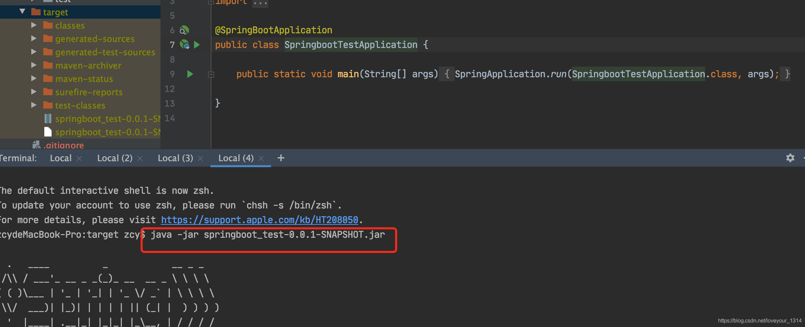
Task: Select the test-classes tree item
Action: (80, 105)
